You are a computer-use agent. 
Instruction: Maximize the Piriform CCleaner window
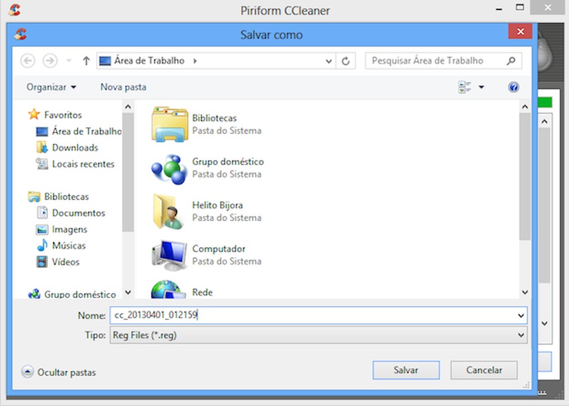(520, 8)
